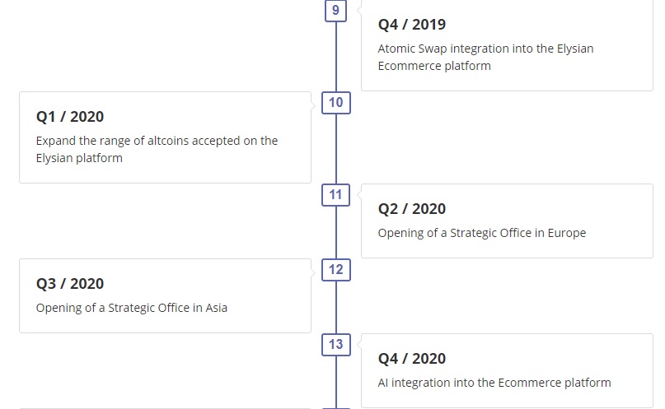Select milestone marker 12 on the timeline
The height and width of the screenshot is (409, 665).
[335, 270]
